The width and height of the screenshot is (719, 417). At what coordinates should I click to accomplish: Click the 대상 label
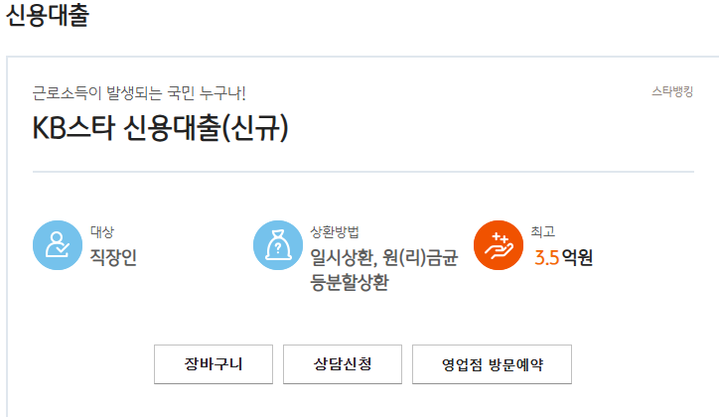click(102, 232)
